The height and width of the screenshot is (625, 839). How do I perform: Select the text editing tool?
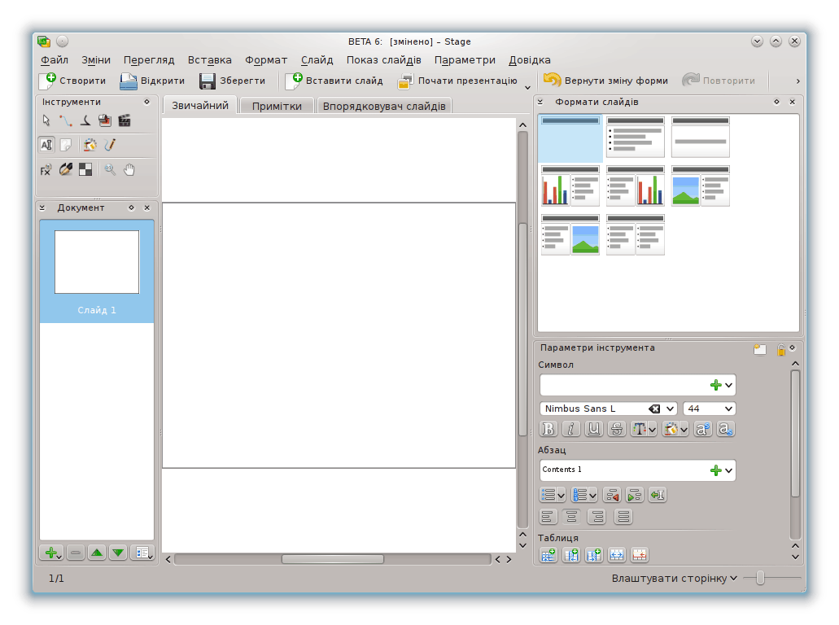[46, 145]
